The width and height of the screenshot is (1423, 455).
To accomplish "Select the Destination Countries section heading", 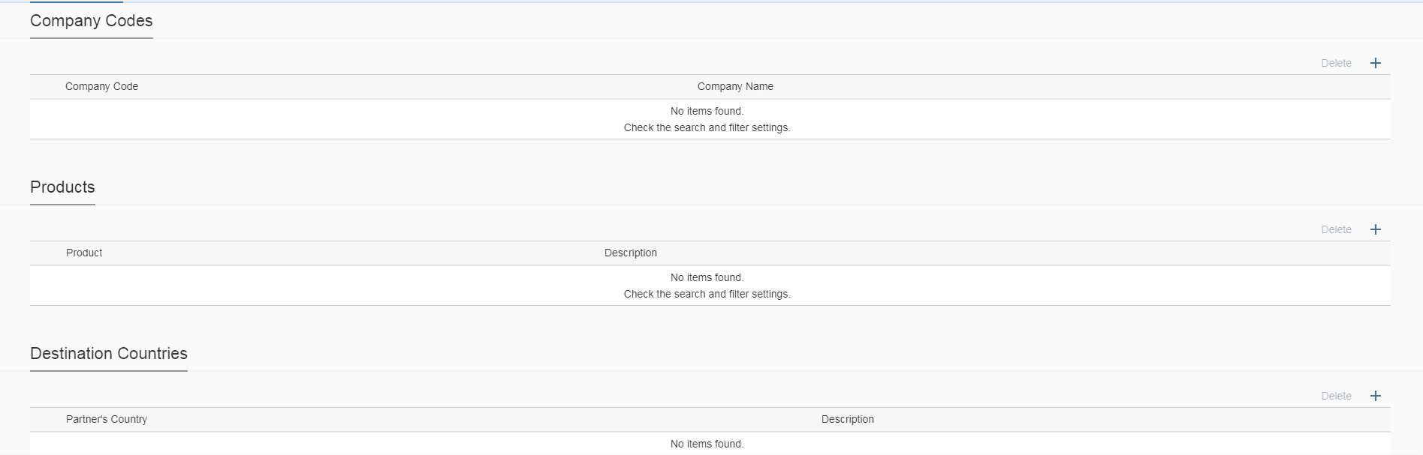I will point(109,354).
